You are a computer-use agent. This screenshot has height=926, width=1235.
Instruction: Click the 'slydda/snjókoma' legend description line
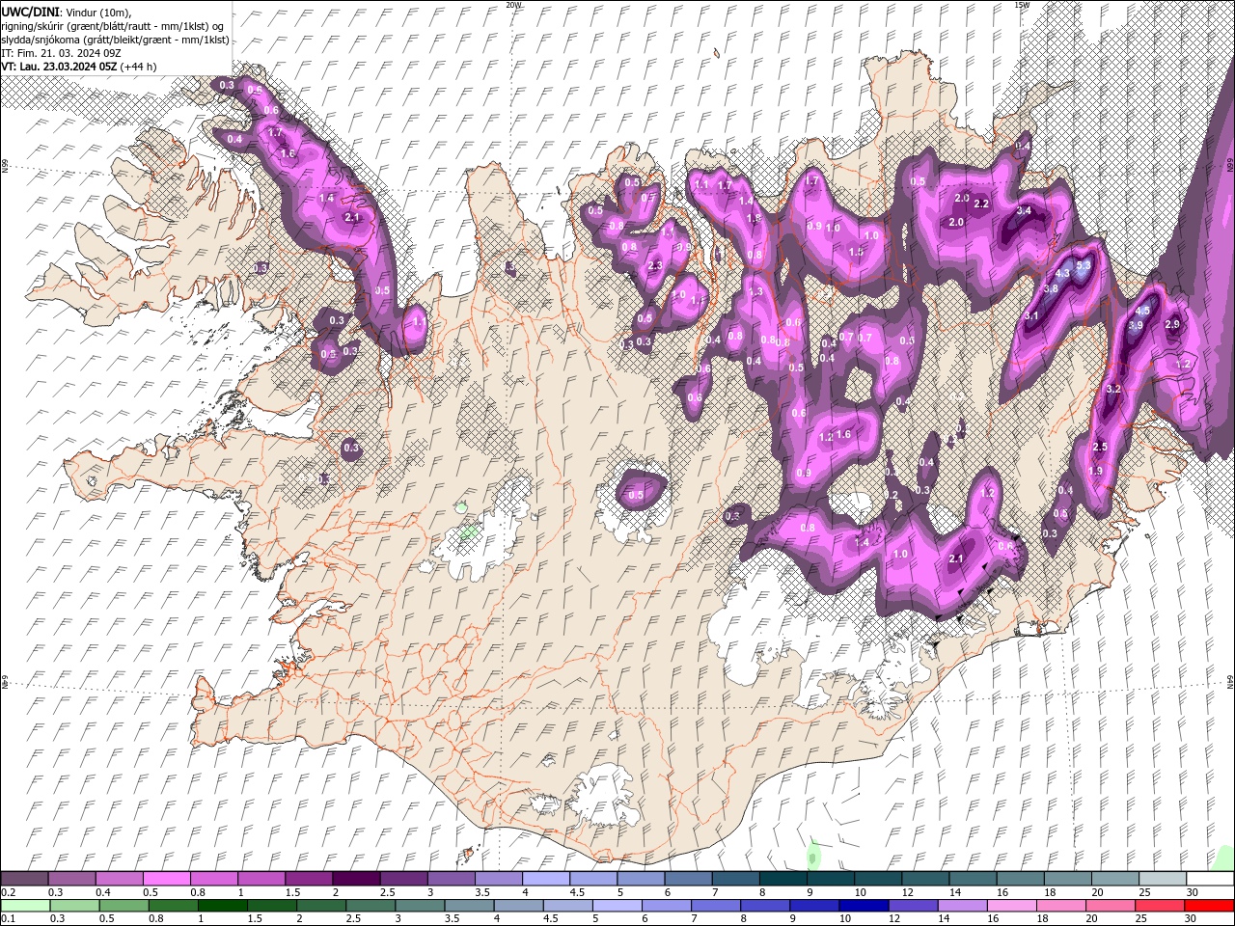(x=115, y=40)
